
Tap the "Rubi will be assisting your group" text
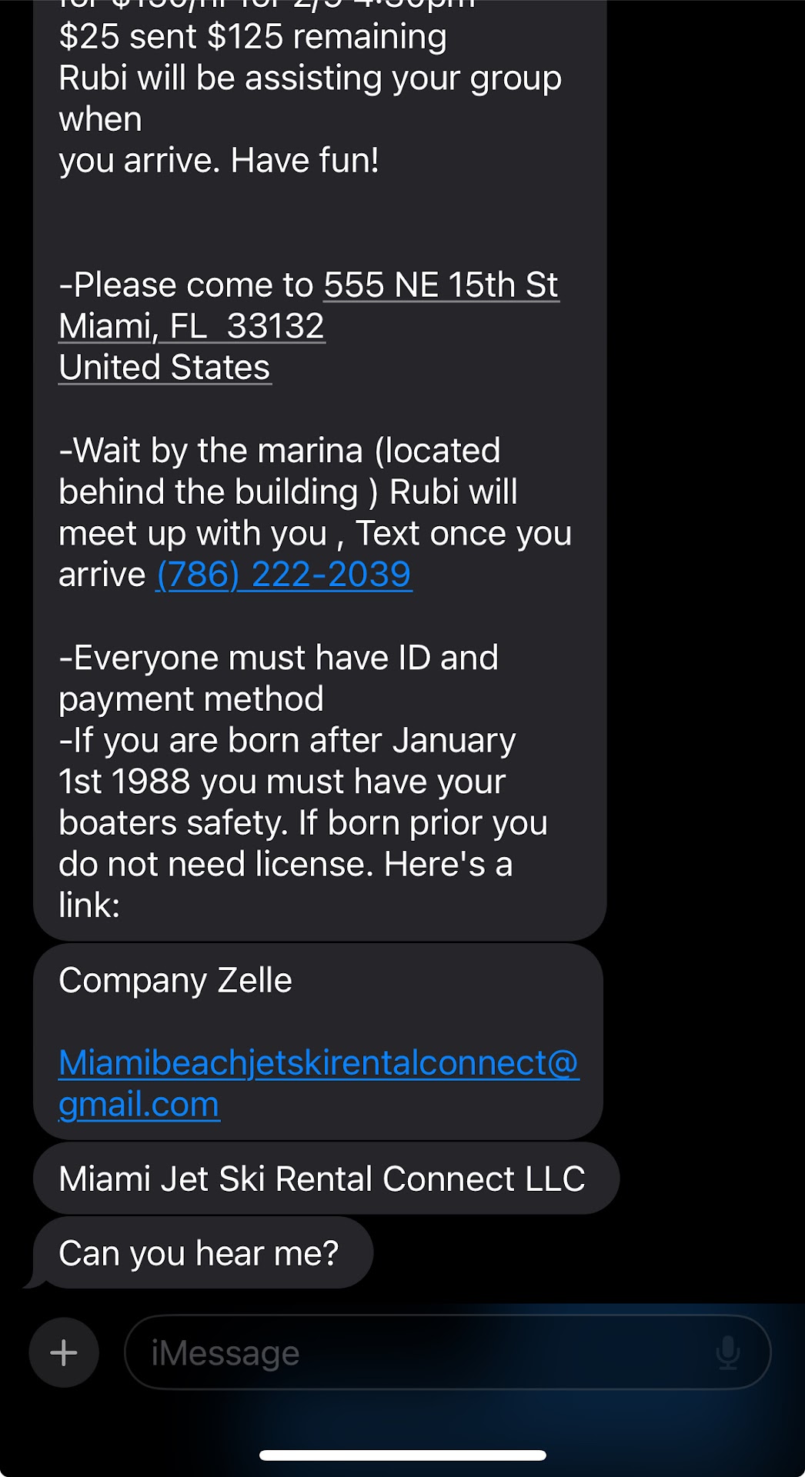coord(310,78)
